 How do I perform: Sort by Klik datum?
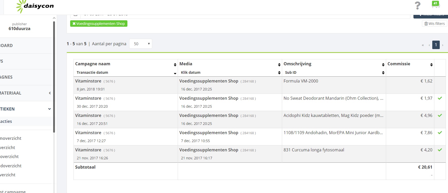pyautogui.click(x=279, y=73)
